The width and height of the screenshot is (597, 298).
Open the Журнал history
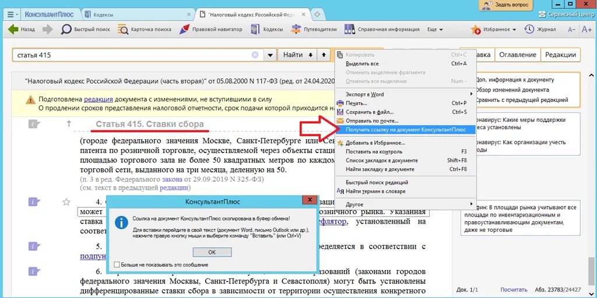pos(540,29)
